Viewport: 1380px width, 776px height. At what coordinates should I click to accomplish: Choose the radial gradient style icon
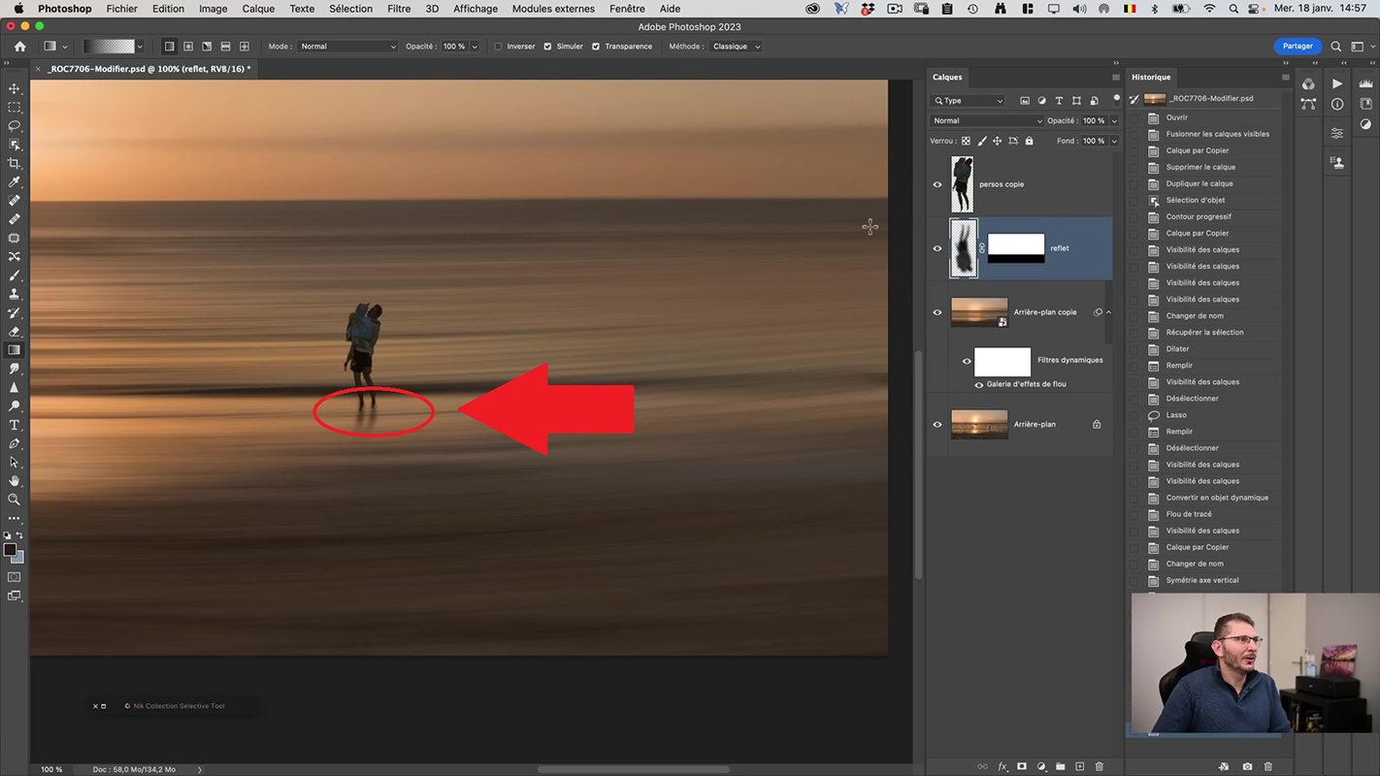[188, 47]
